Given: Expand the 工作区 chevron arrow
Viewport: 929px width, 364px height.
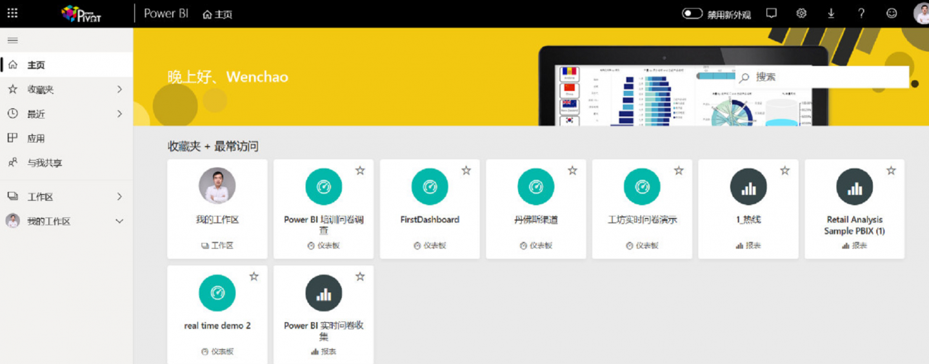Looking at the screenshot, I should pos(119,196).
